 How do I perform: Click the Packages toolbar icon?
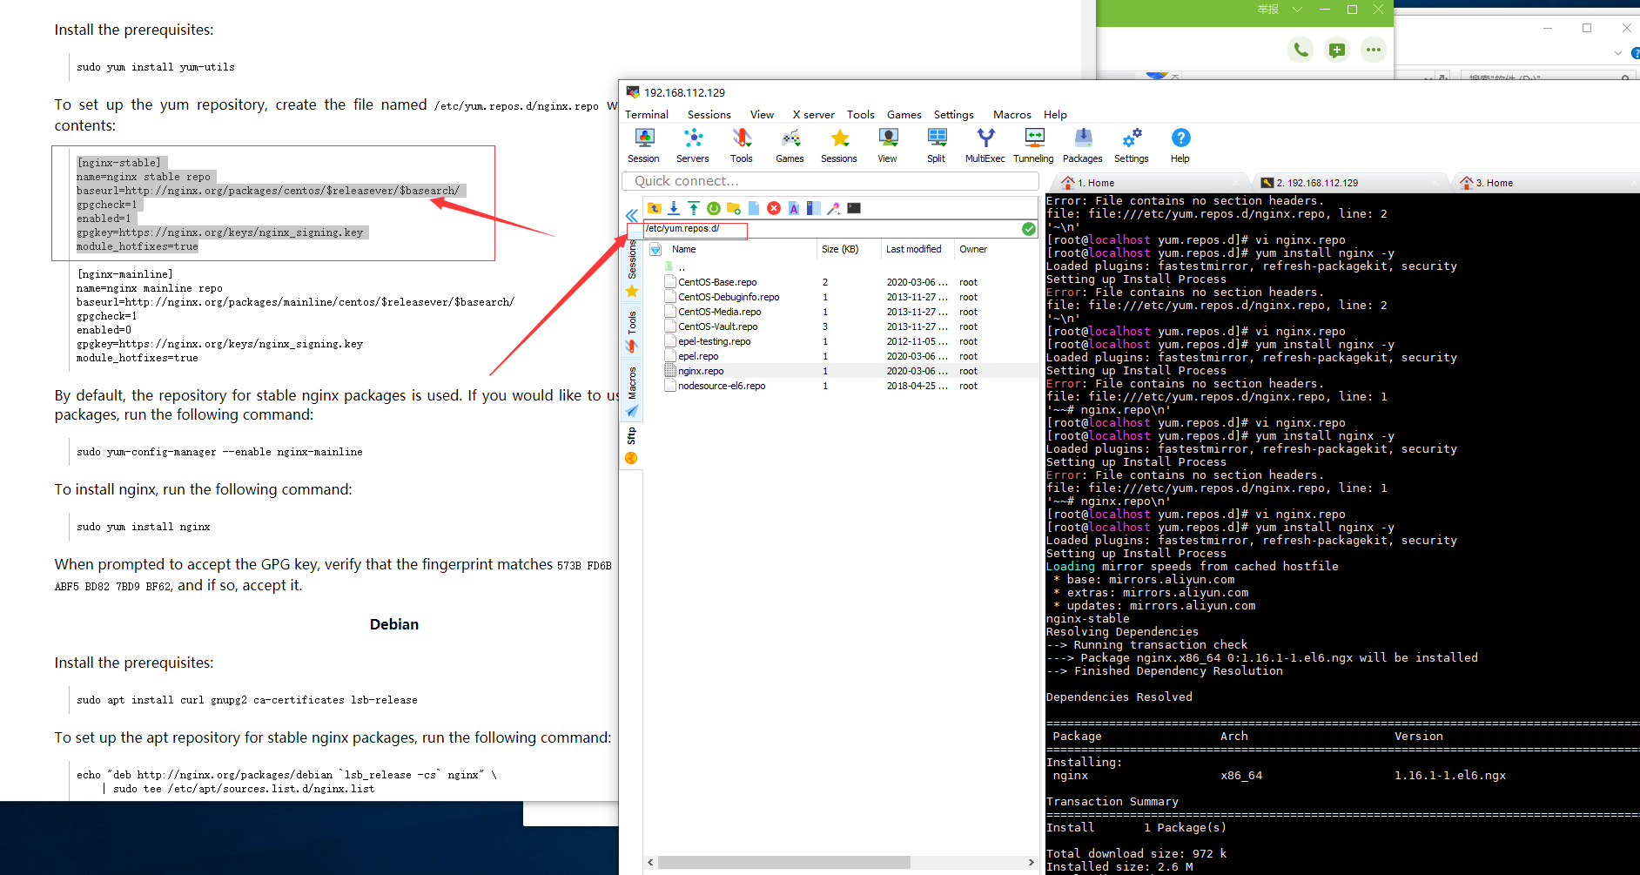pyautogui.click(x=1083, y=145)
